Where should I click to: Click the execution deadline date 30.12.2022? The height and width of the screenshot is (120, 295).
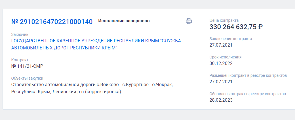coord(221,63)
